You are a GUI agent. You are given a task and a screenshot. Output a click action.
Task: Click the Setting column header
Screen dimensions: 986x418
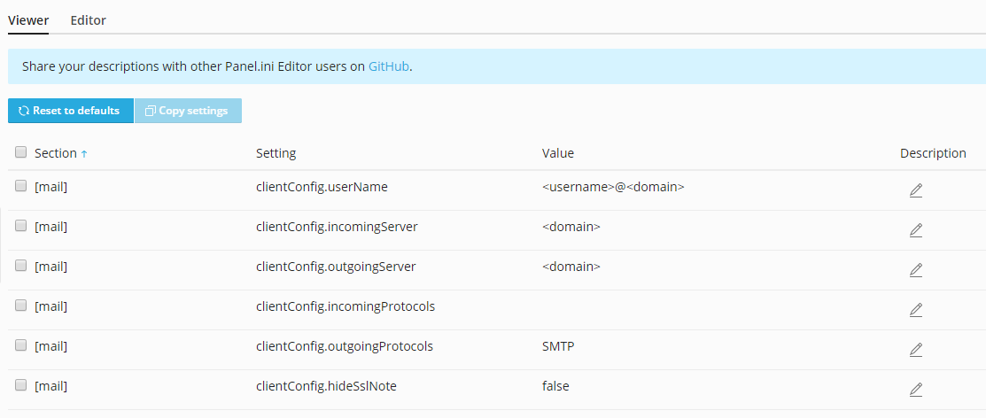pyautogui.click(x=276, y=153)
